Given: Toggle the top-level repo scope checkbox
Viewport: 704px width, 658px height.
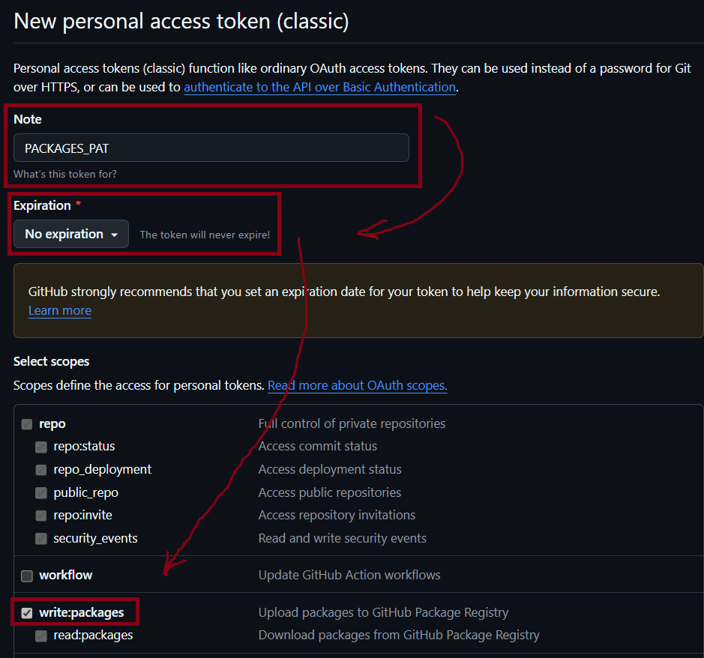Looking at the screenshot, I should pos(27,424).
